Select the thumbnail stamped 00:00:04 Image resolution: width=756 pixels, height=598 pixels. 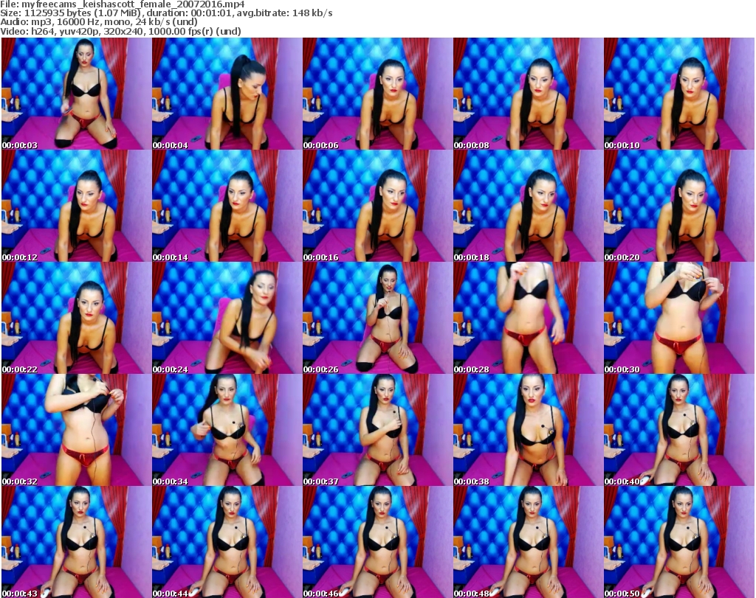click(x=227, y=94)
